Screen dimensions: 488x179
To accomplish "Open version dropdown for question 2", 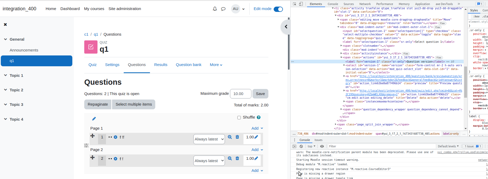I will [x=209, y=161].
